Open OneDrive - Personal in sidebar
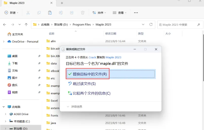This screenshot has width=204, height=130. (23, 42)
